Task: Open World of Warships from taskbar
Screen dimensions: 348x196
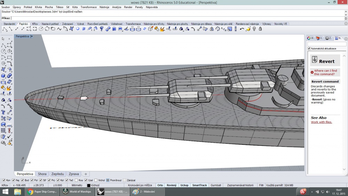Action: point(78,191)
